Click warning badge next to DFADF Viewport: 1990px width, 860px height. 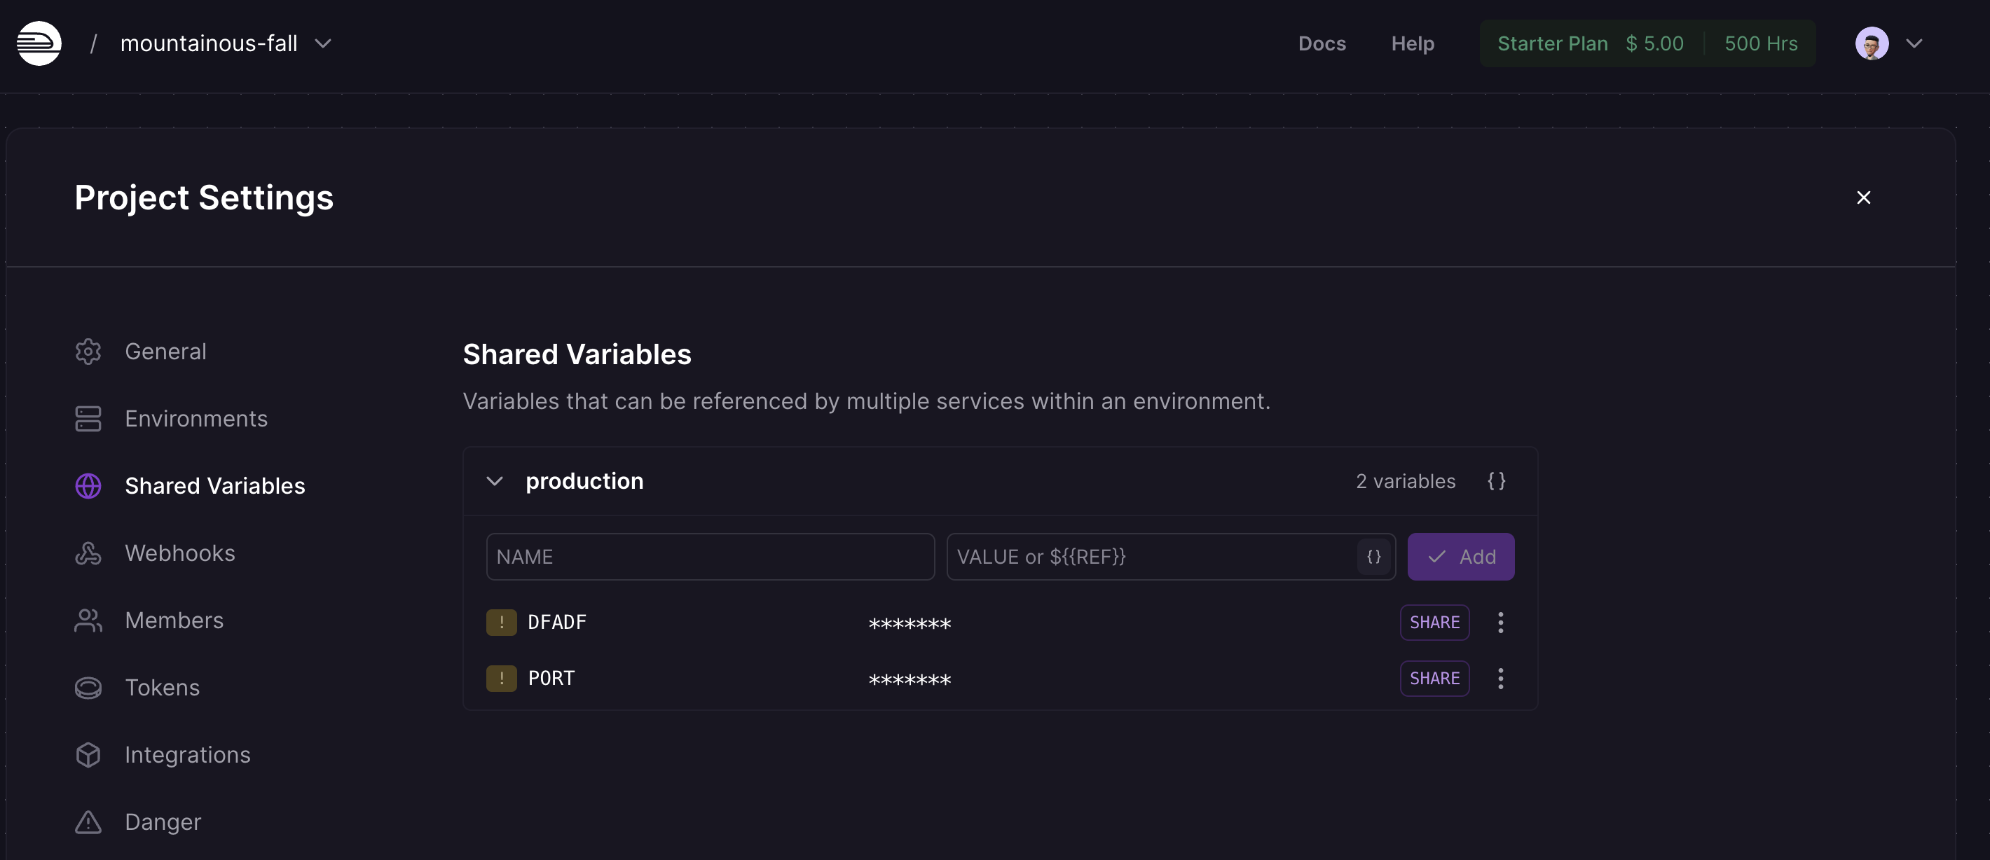[502, 622]
